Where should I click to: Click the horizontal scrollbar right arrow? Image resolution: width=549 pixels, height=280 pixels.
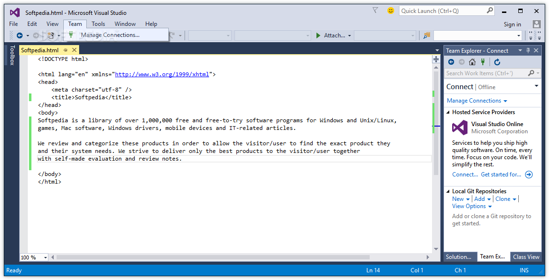click(428, 257)
